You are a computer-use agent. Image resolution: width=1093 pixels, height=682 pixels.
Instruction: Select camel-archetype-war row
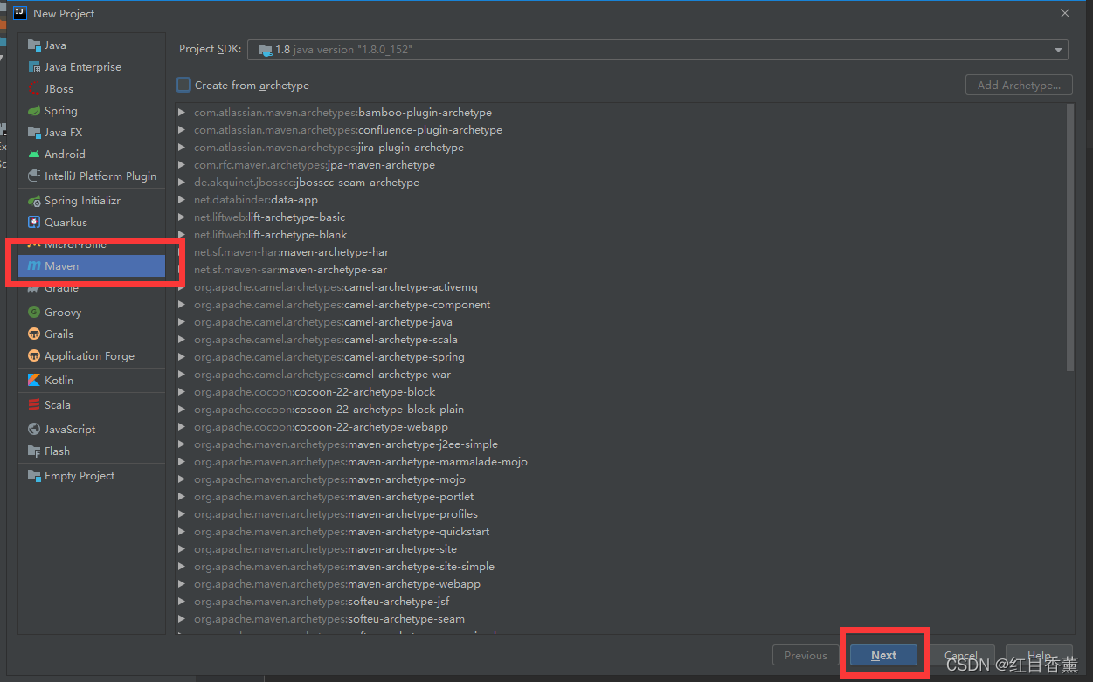pyautogui.click(x=621, y=375)
